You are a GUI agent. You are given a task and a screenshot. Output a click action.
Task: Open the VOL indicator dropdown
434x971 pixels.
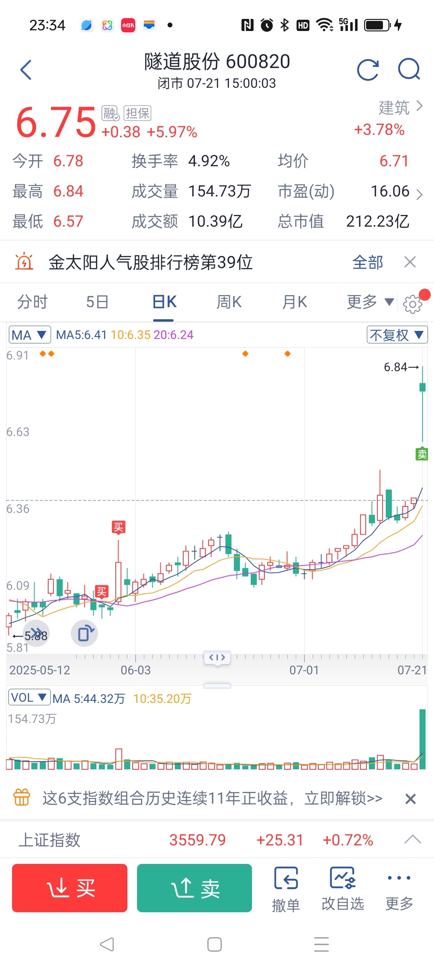29,697
